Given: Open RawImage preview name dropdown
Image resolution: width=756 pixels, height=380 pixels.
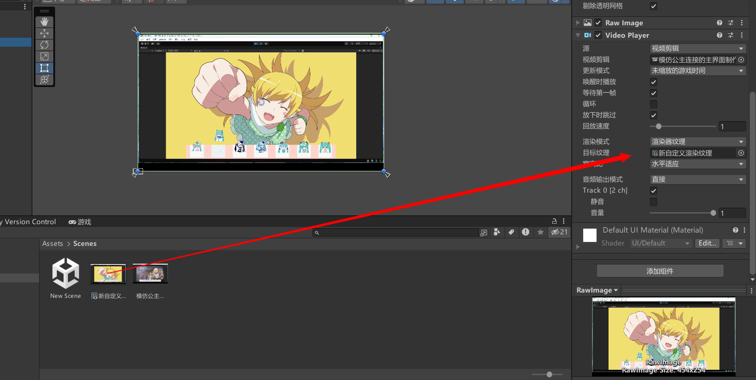Looking at the screenshot, I should (x=597, y=290).
